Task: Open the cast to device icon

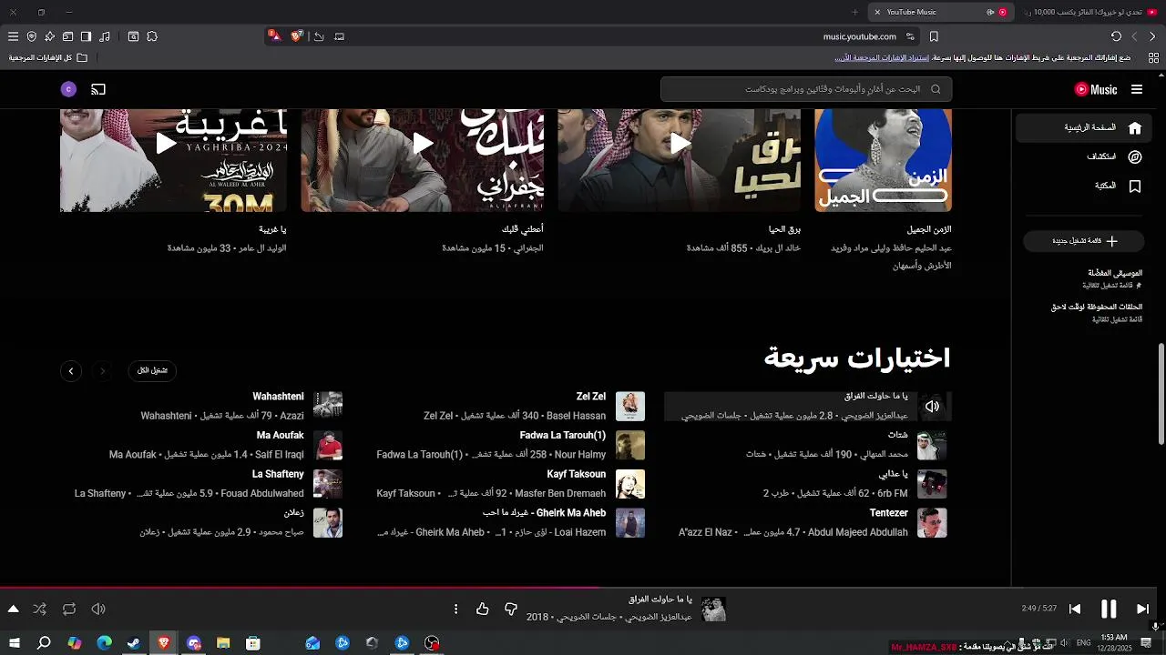Action: coord(98,89)
